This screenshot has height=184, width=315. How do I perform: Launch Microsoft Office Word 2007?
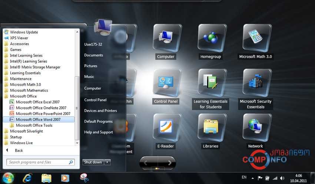click(x=39, y=119)
